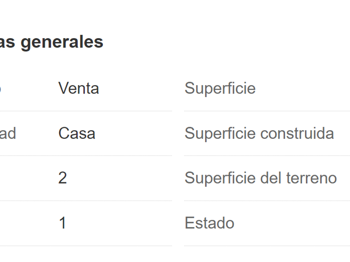Click the divider under "Superficie construida"
Image resolution: width=350 pixels, height=262 pixels.
click(267, 156)
